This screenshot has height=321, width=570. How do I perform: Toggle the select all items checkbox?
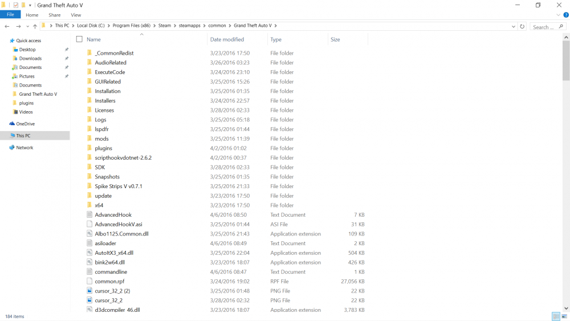coord(79,39)
